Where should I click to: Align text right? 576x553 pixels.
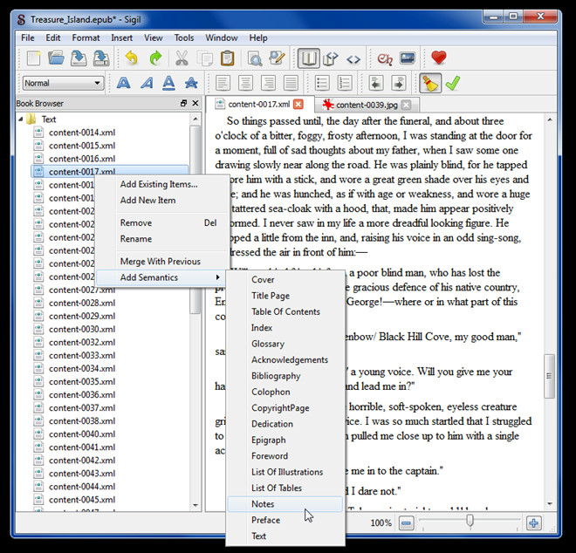pos(268,83)
